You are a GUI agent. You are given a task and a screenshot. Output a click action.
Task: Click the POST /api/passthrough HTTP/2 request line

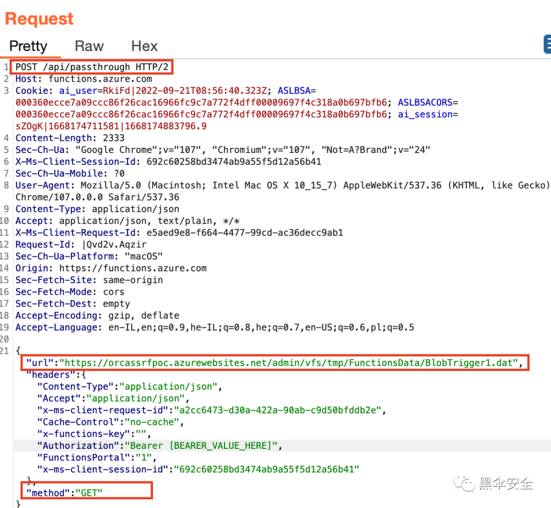[x=92, y=67]
